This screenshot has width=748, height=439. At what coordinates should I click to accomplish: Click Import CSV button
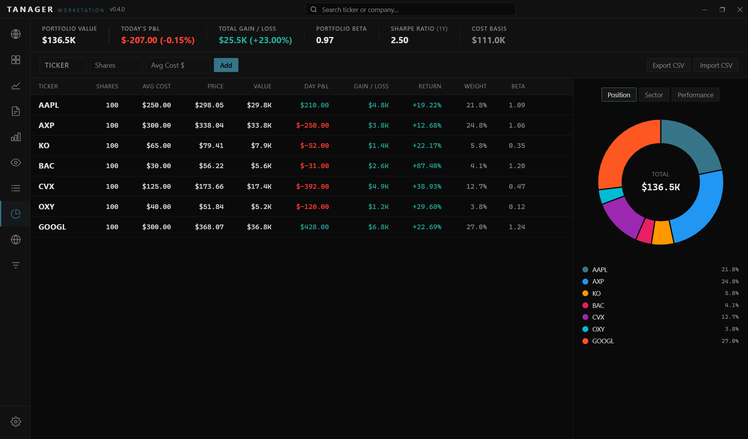(x=716, y=65)
